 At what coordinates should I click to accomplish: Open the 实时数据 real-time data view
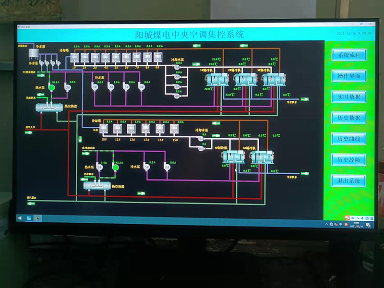tap(348, 96)
